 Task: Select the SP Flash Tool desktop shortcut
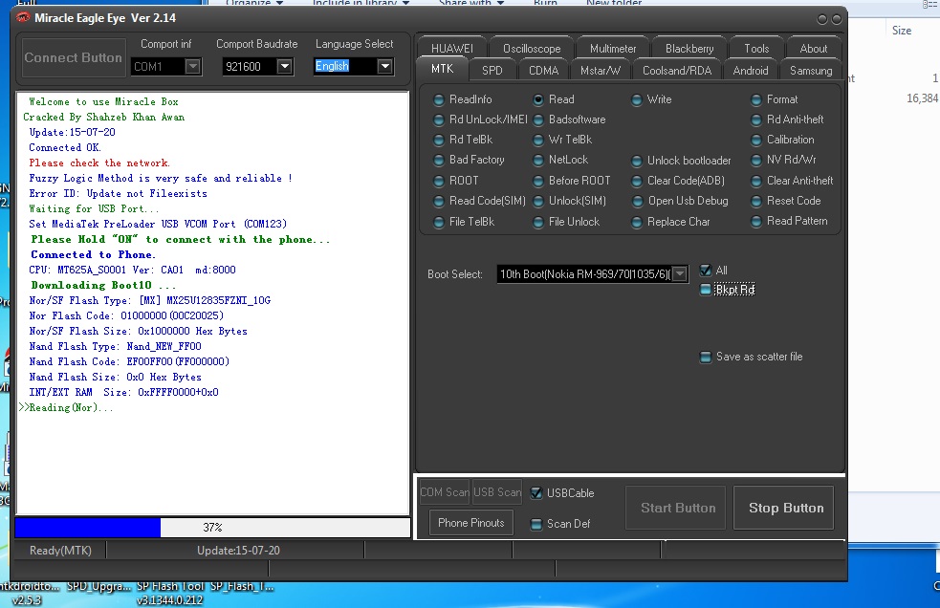tap(169, 593)
